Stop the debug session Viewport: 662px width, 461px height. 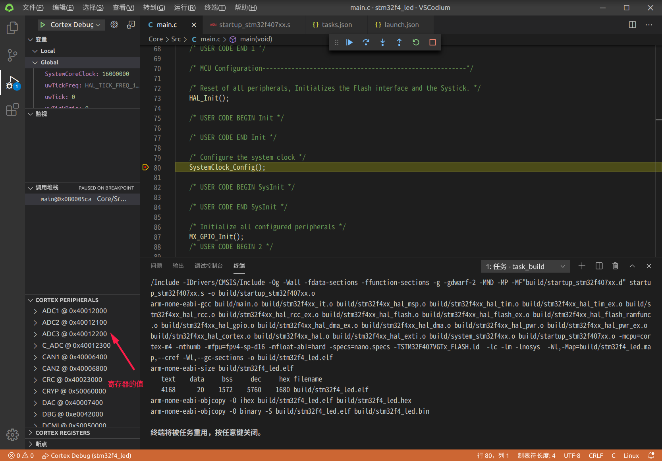pyautogui.click(x=432, y=42)
